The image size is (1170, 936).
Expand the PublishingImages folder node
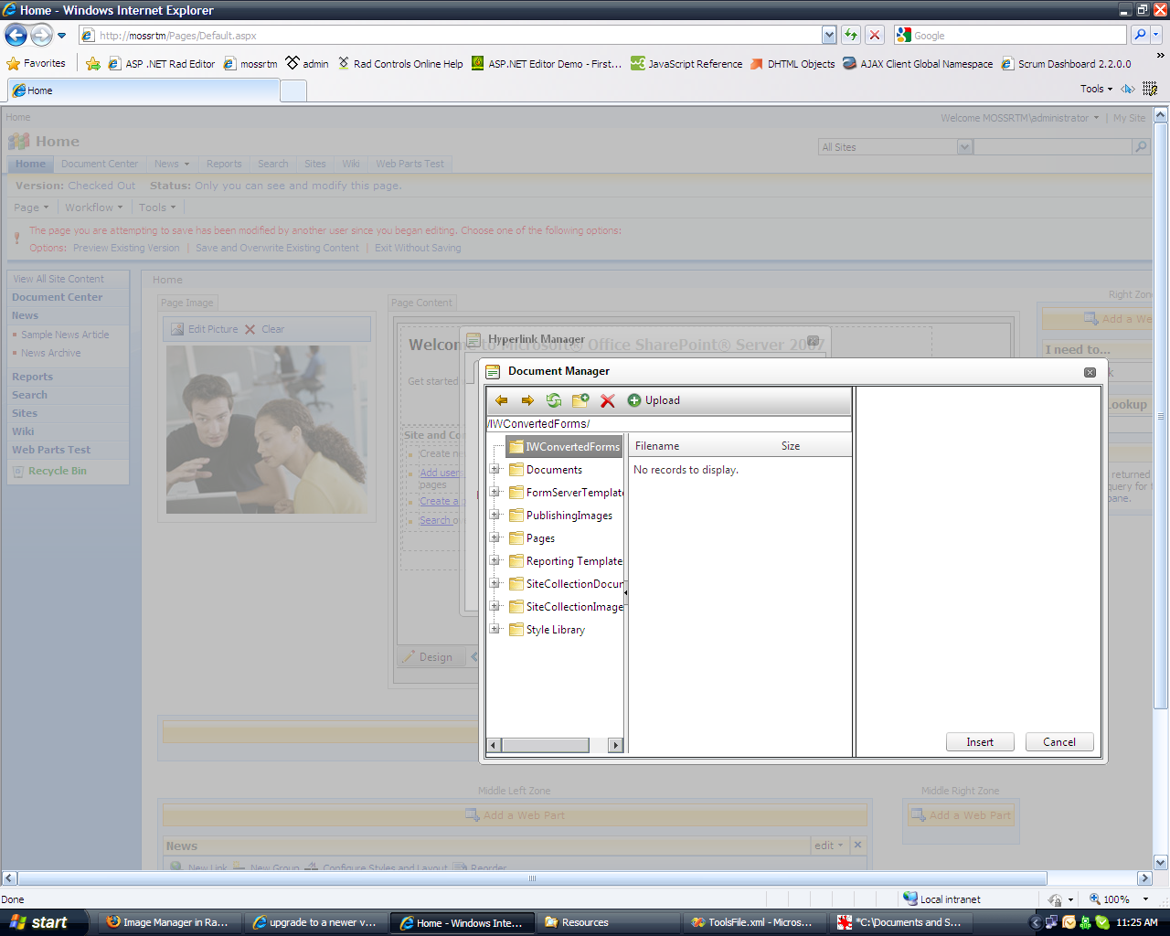495,516
